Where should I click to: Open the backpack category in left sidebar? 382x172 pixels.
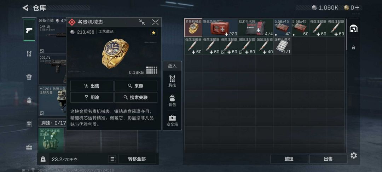tap(29, 100)
